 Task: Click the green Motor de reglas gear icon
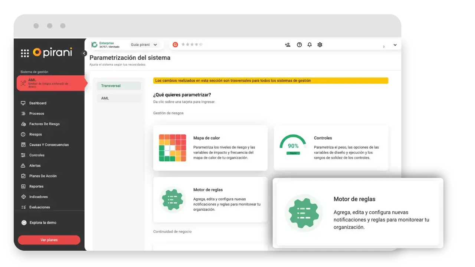(x=173, y=200)
